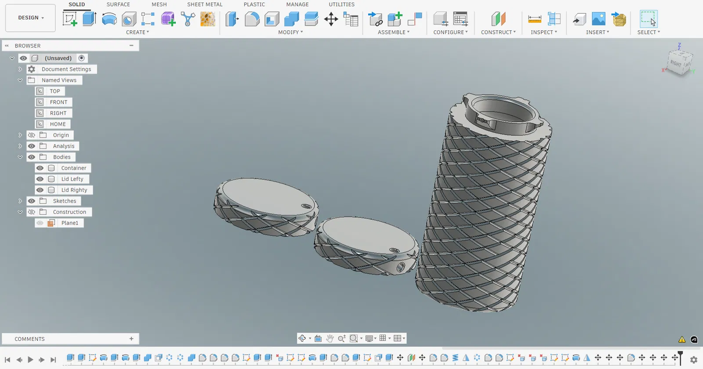Select the Extrude tool
Viewport: 703px width, 369px height.
(x=89, y=19)
